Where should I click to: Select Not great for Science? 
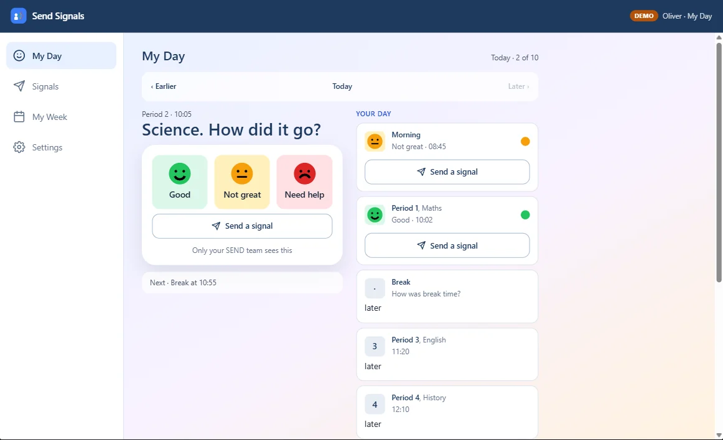pyautogui.click(x=242, y=182)
